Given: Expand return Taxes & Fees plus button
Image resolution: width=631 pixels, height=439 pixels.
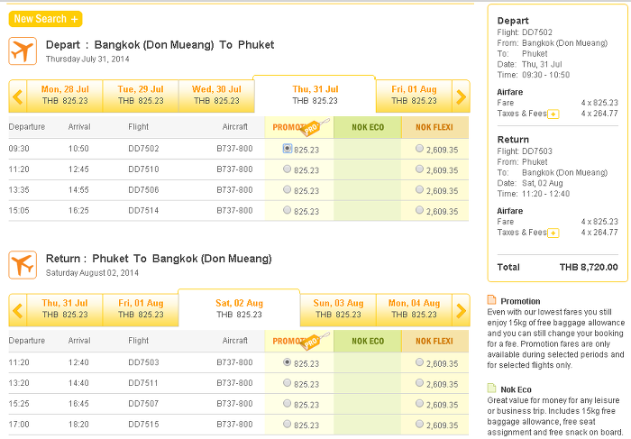Looking at the screenshot, I should [553, 233].
